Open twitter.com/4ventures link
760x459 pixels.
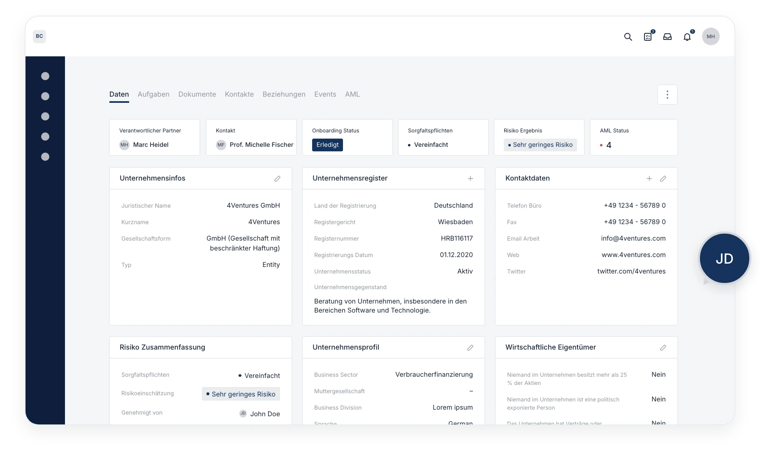coord(631,271)
